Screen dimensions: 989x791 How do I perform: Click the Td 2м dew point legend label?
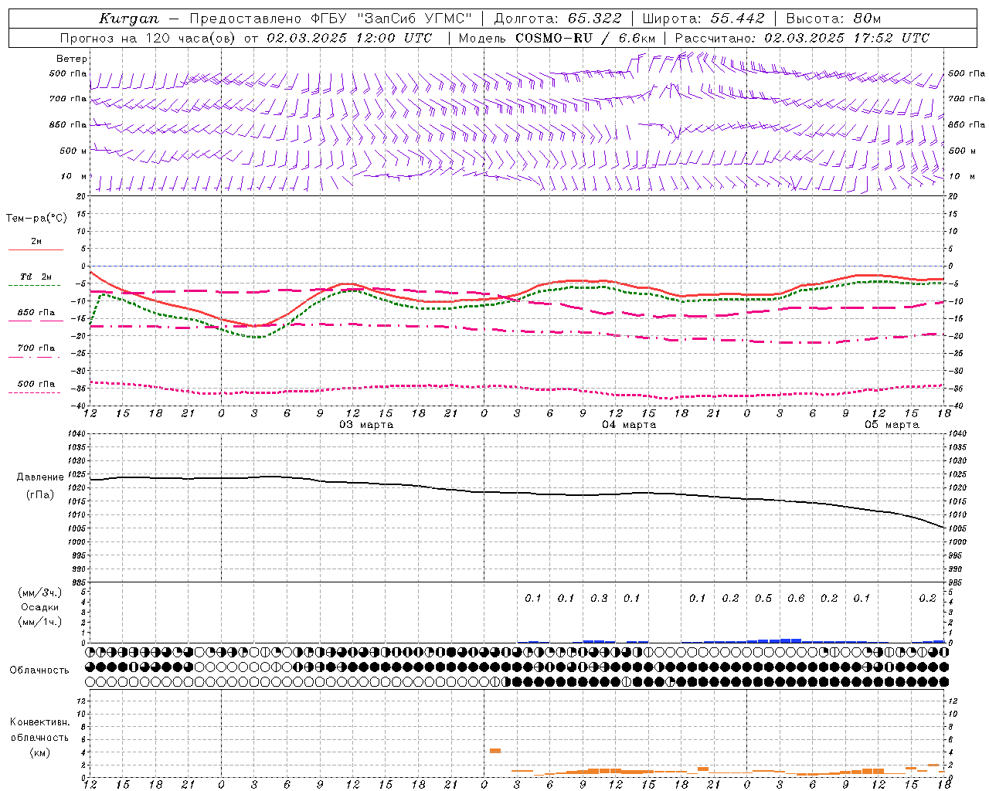(36, 277)
